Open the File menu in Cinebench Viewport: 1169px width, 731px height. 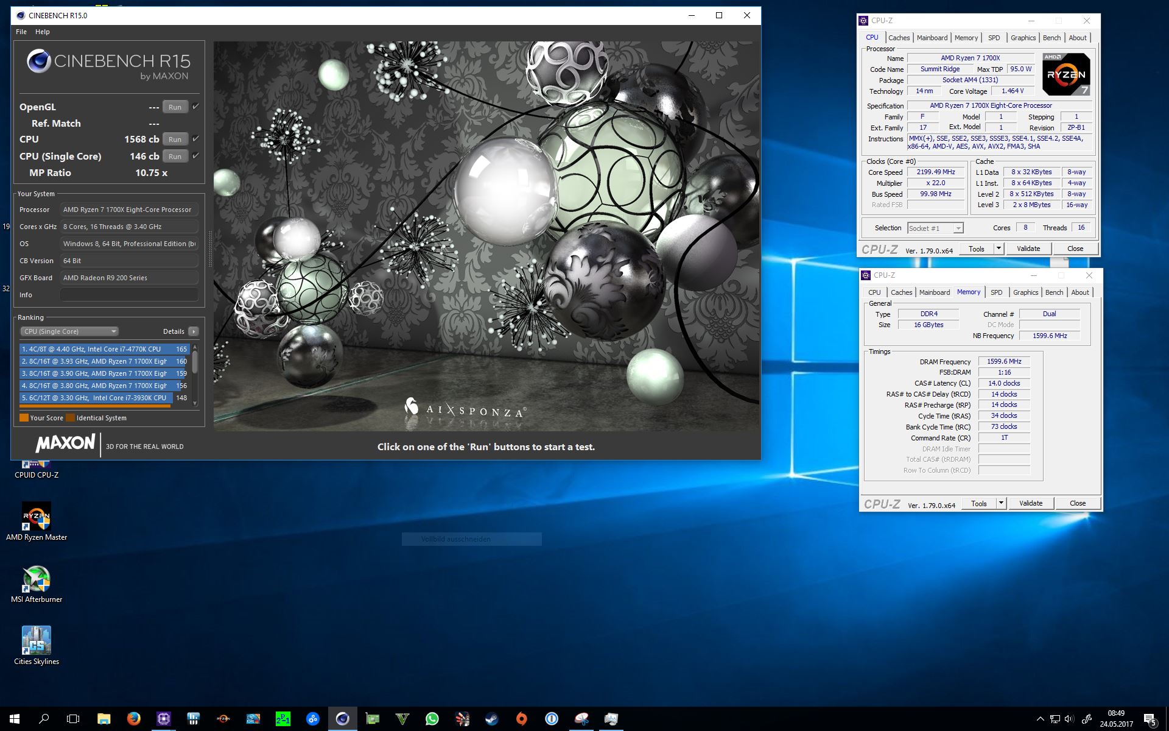[x=21, y=32]
